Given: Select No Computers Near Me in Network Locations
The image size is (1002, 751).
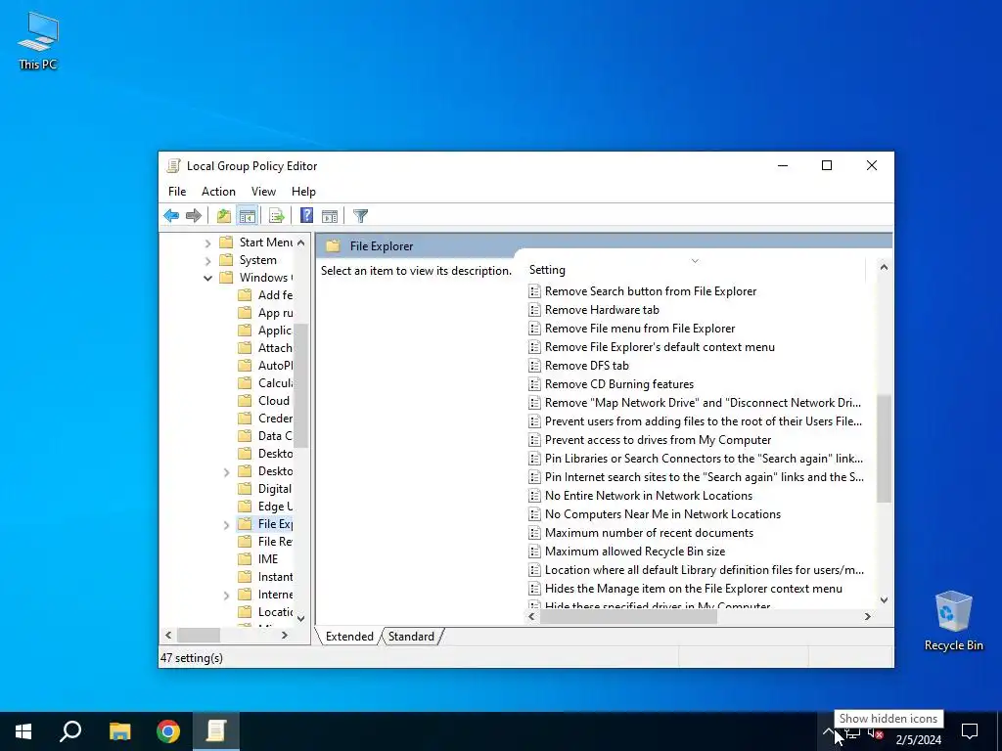Looking at the screenshot, I should pos(662,514).
